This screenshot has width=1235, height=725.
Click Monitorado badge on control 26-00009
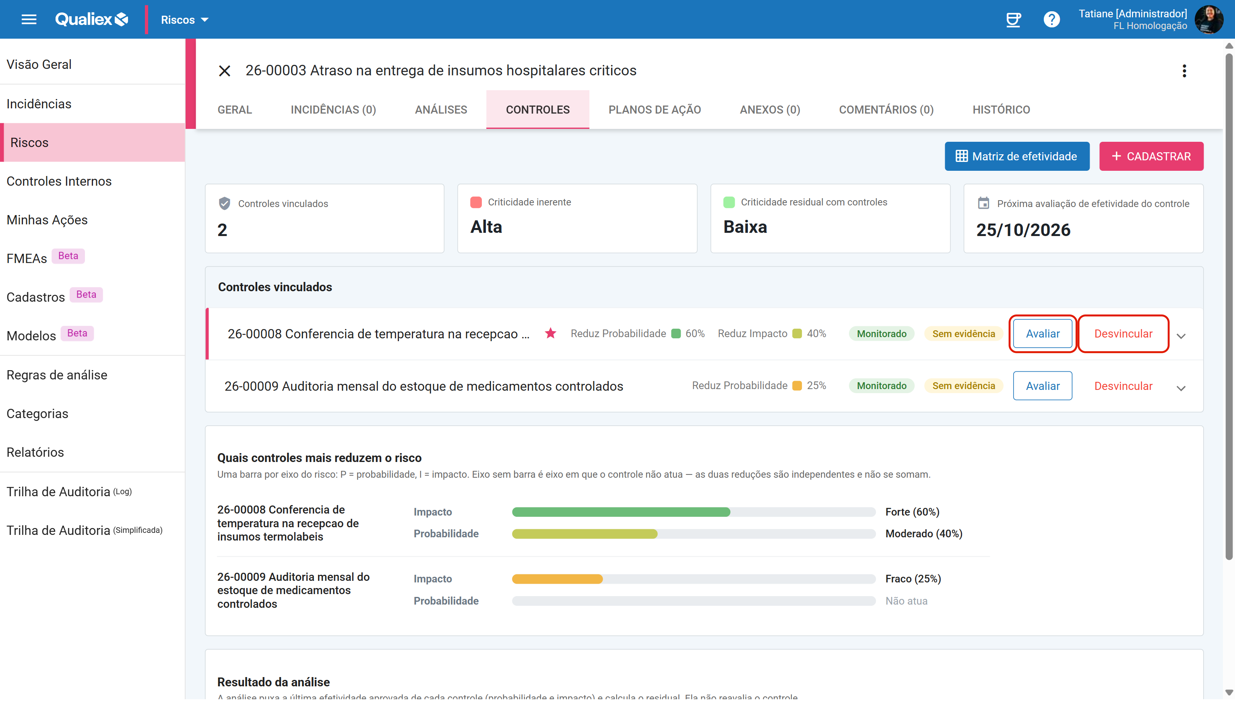[881, 386]
